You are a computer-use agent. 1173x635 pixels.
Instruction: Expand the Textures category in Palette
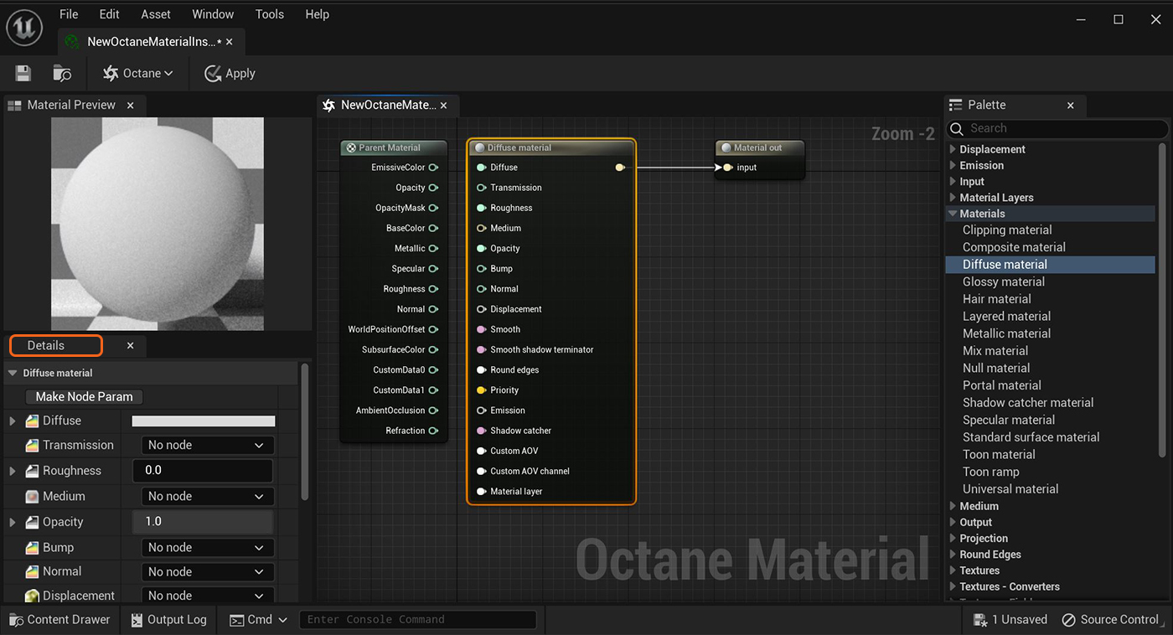953,570
